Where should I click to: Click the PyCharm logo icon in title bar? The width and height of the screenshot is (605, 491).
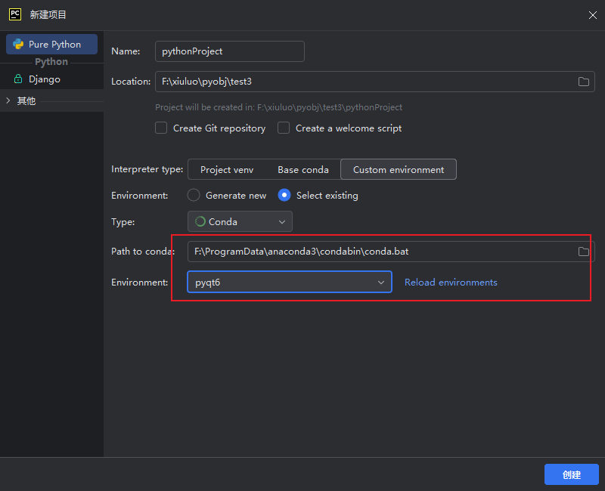[14, 14]
